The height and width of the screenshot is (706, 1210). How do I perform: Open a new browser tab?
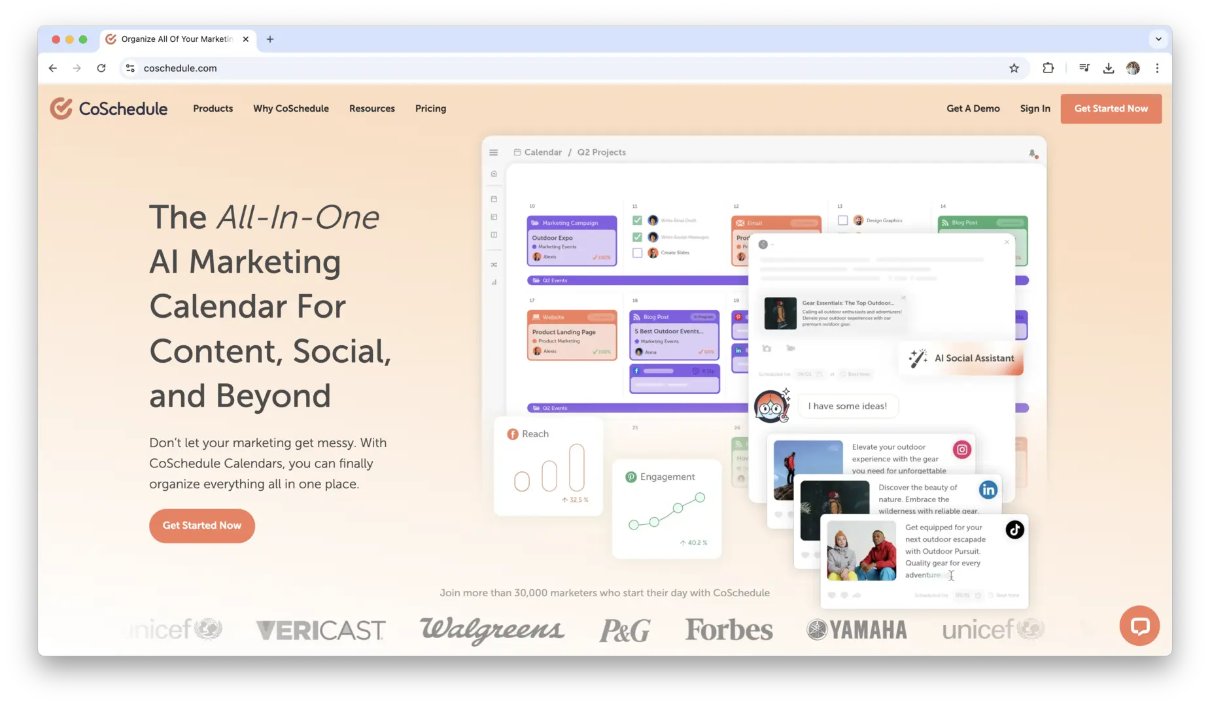[270, 39]
